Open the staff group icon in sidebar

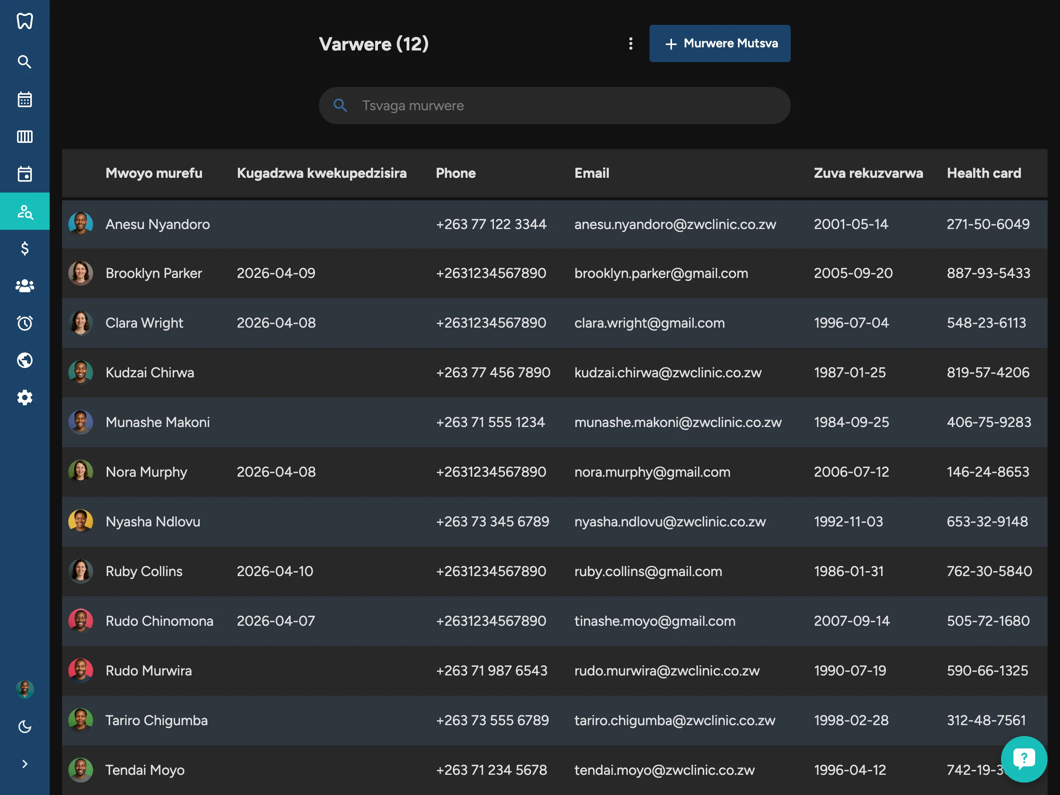pos(24,286)
